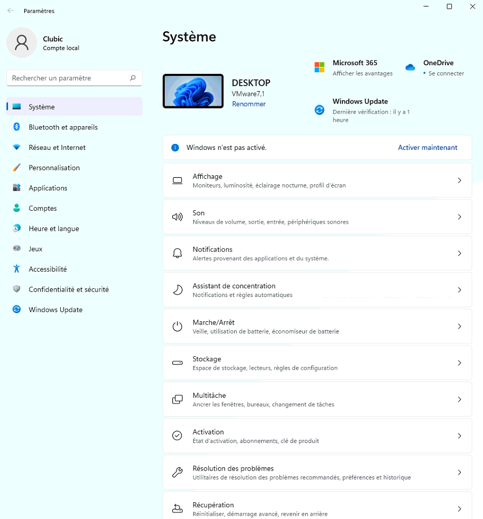The width and height of the screenshot is (483, 519).
Task: Switch to the Comptes section
Action: pos(43,209)
